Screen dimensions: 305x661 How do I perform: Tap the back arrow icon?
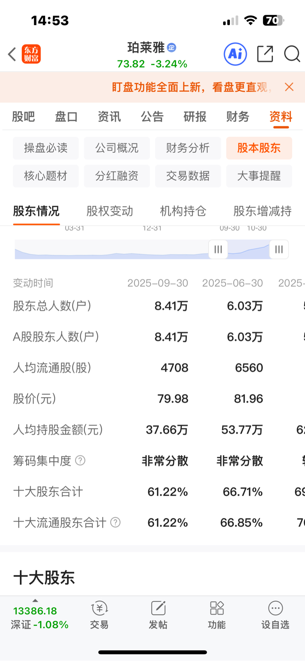point(12,54)
